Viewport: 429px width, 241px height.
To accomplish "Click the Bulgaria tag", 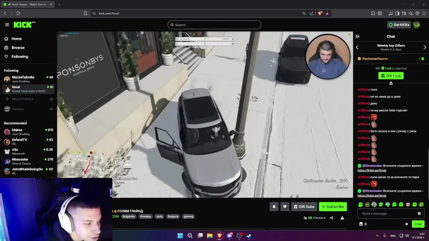I will (x=173, y=217).
